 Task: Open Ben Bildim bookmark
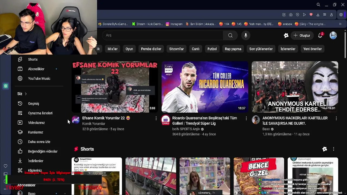(x=200, y=24)
